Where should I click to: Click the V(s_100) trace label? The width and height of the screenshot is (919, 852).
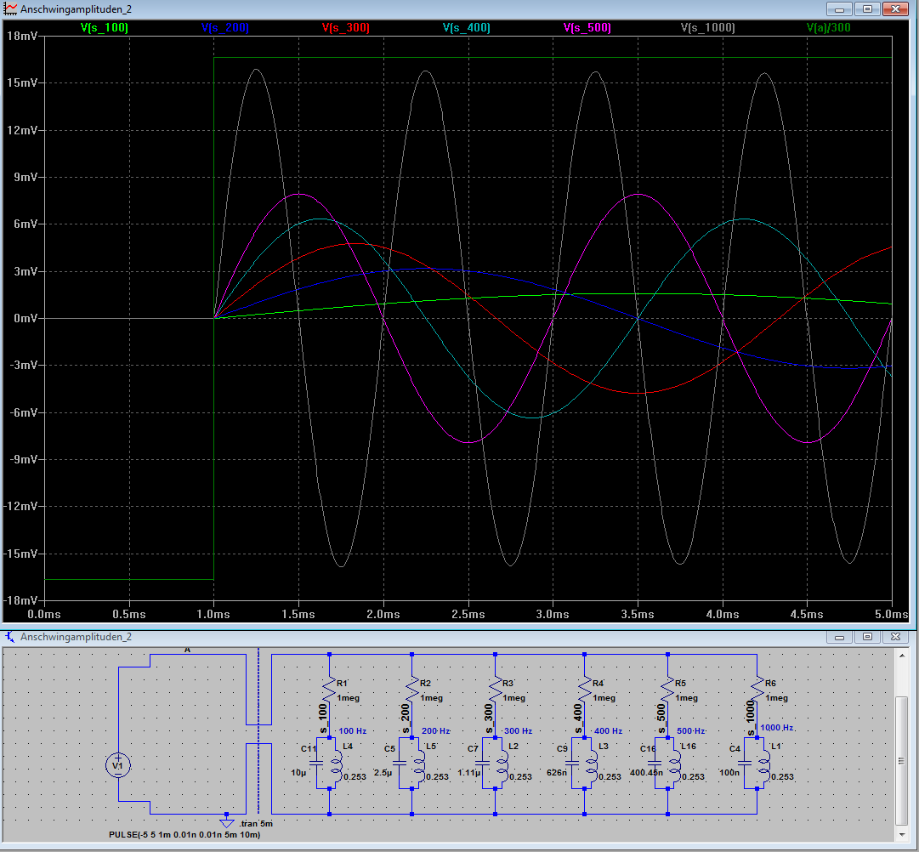pos(104,28)
